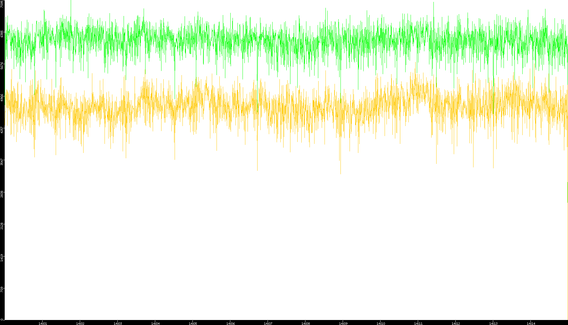Viewport: 568px width, 325px height.
Task: Select the 14:10 time axis label
Action: pyautogui.click(x=381, y=323)
